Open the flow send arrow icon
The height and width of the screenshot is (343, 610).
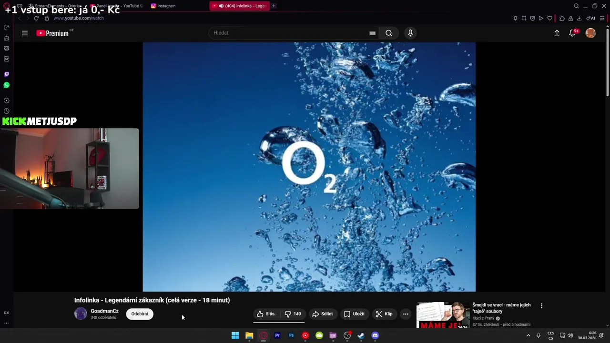[541, 18]
